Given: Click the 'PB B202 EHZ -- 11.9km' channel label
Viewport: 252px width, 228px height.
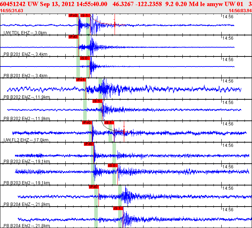Looking at the screenshot, I should click(x=27, y=97).
